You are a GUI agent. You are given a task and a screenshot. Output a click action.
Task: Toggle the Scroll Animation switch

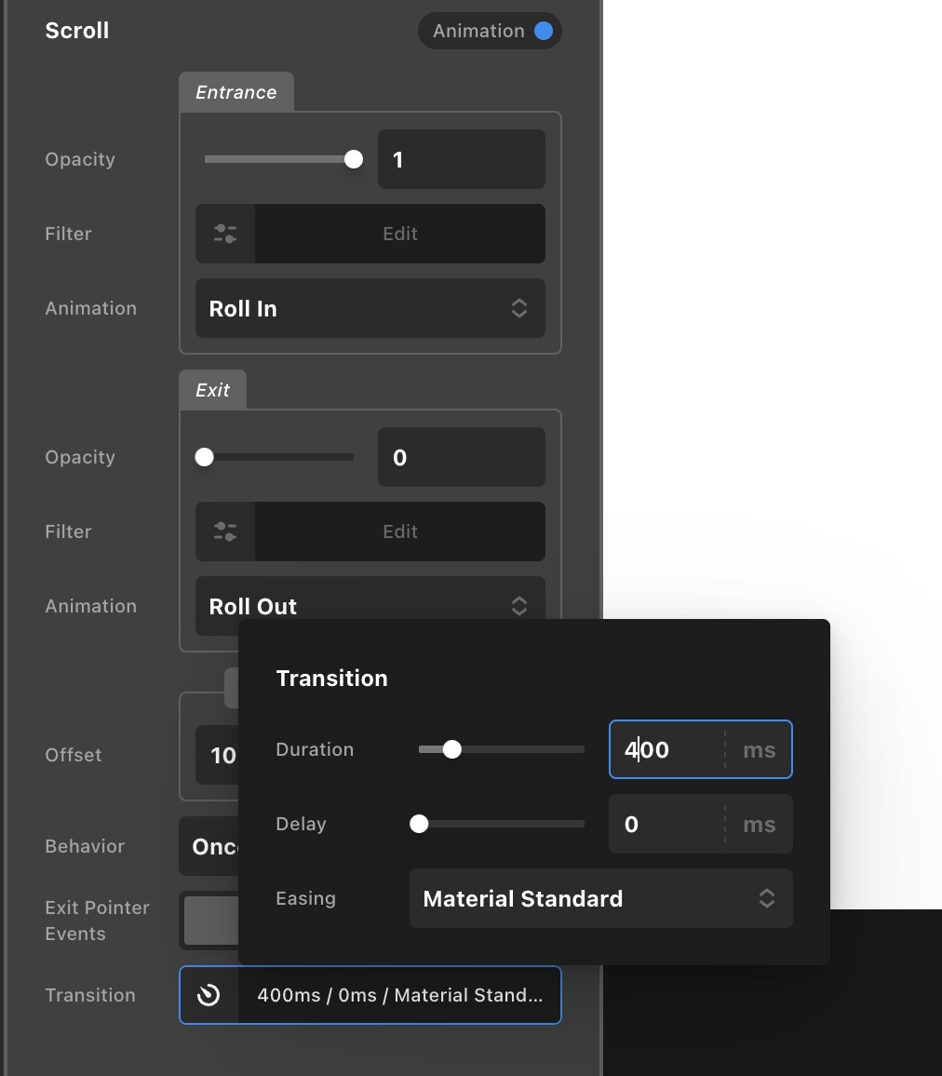[543, 31]
